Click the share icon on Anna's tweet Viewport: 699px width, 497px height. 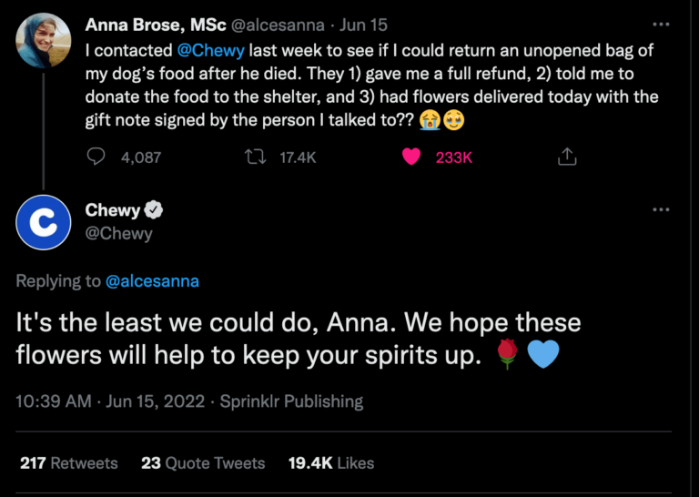[566, 157]
